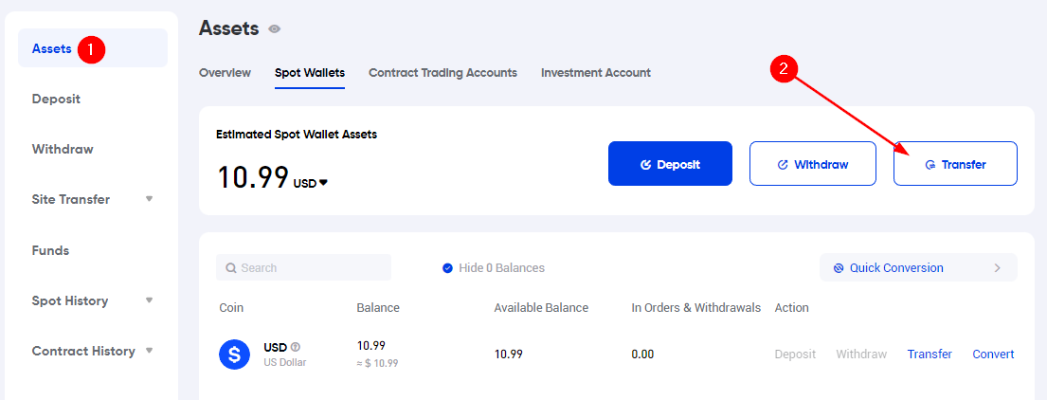Viewport: 1047px width, 400px height.
Task: Focus the coin Search field
Action: pyautogui.click(x=304, y=268)
